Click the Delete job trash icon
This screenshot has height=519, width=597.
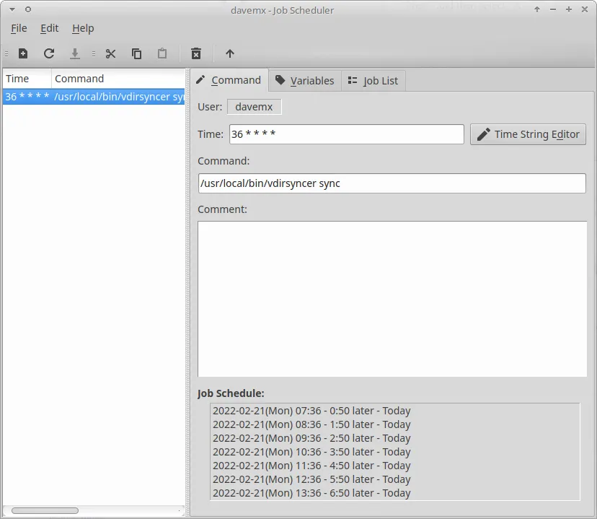click(196, 53)
